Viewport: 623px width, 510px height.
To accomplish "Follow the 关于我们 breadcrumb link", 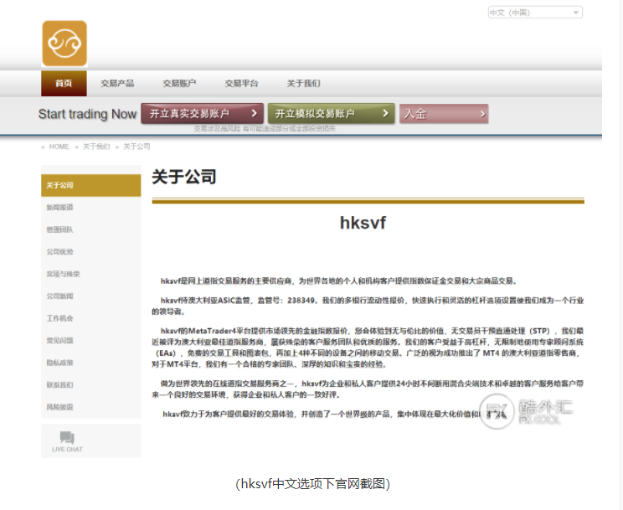I will click(x=96, y=147).
